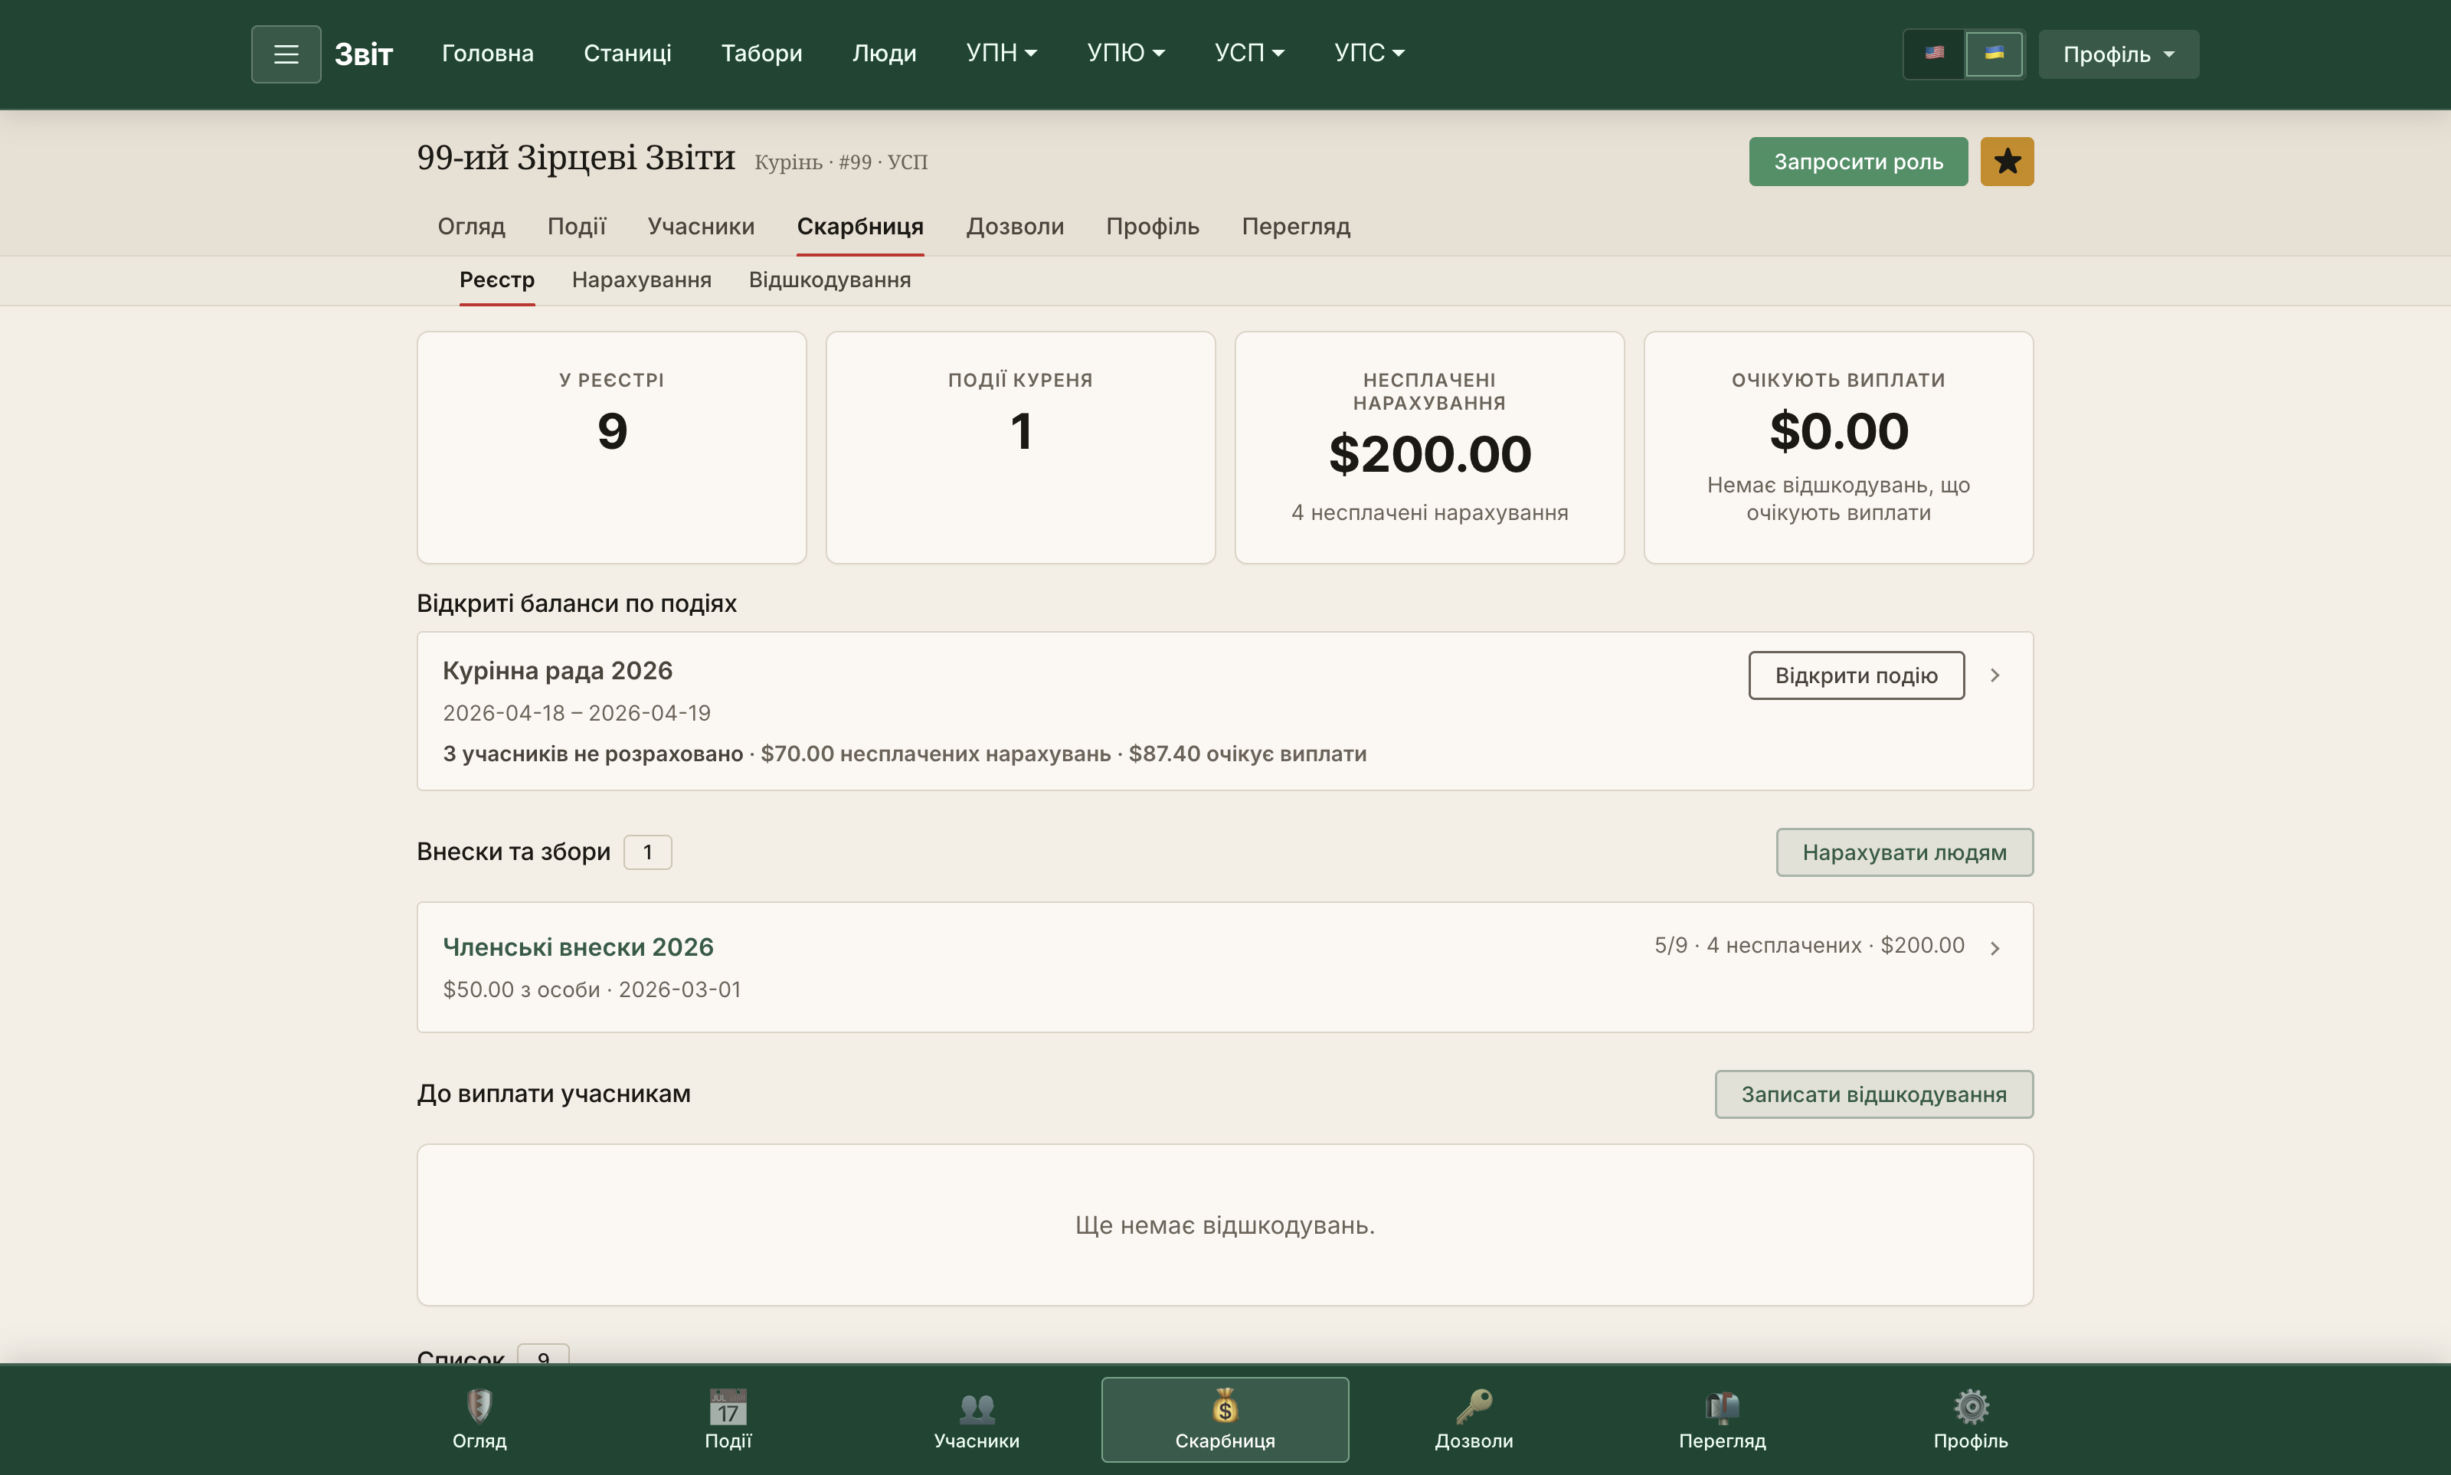Expand the УСП dropdown menu
Viewport: 2451px width, 1475px height.
click(x=1249, y=53)
